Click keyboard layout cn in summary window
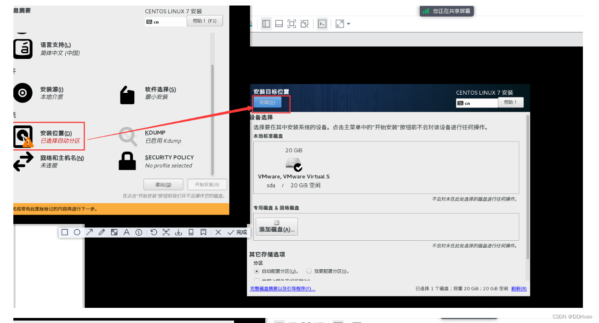 (165, 22)
